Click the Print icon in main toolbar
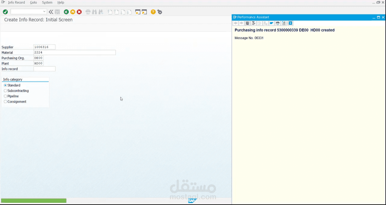This screenshot has height=205, width=386. point(88,12)
